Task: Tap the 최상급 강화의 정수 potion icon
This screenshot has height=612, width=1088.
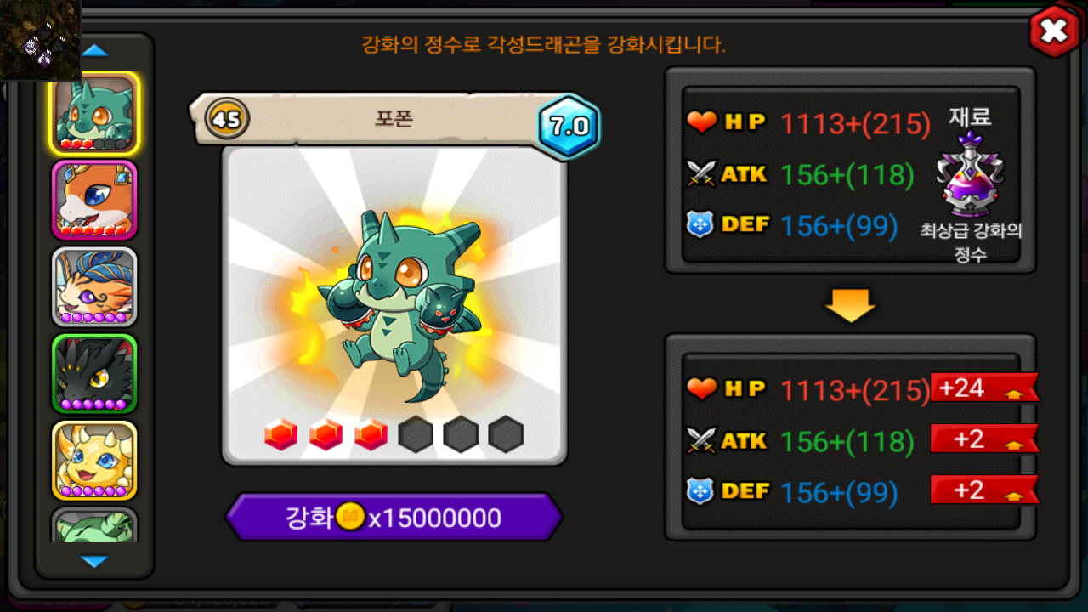Action: [971, 174]
